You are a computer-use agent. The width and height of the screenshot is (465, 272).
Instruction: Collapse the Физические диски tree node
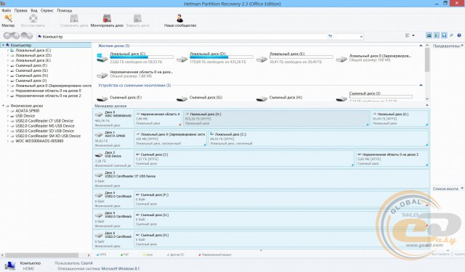(x=3, y=106)
